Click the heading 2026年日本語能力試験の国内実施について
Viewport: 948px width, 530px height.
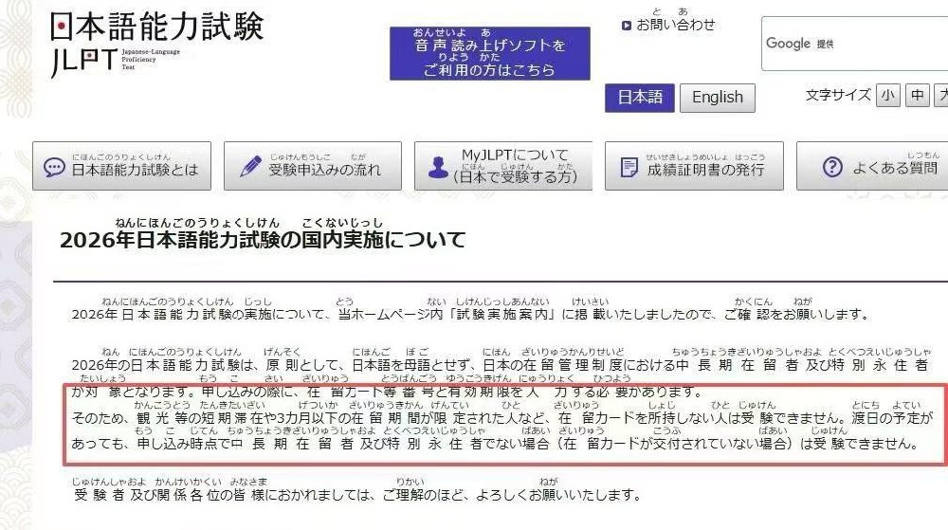(263, 239)
